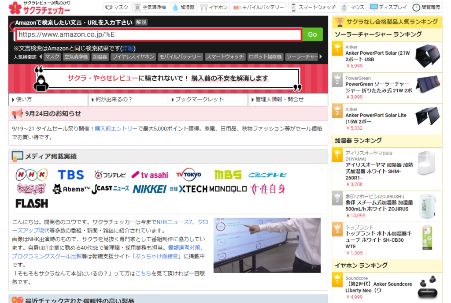Click the tv asahi logo
Image resolution: width=451 pixels, height=303 pixels.
click(x=150, y=175)
